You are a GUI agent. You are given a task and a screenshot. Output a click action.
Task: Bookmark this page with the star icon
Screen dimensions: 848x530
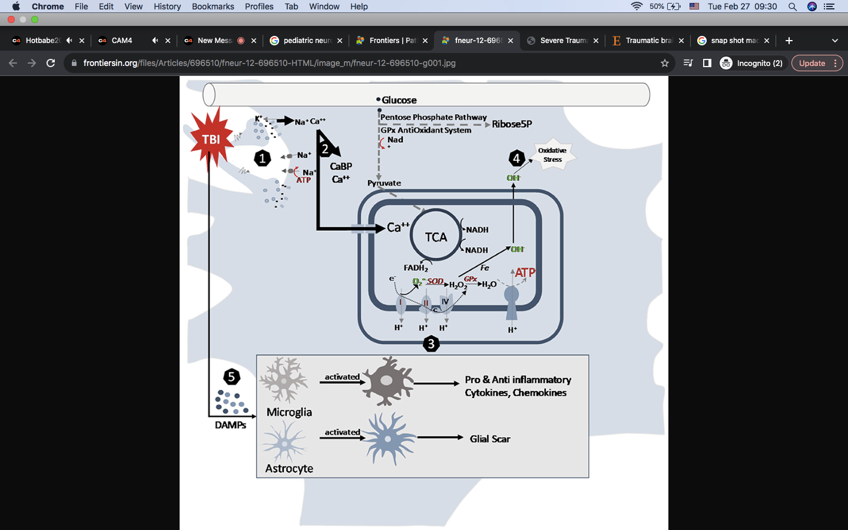coord(665,63)
